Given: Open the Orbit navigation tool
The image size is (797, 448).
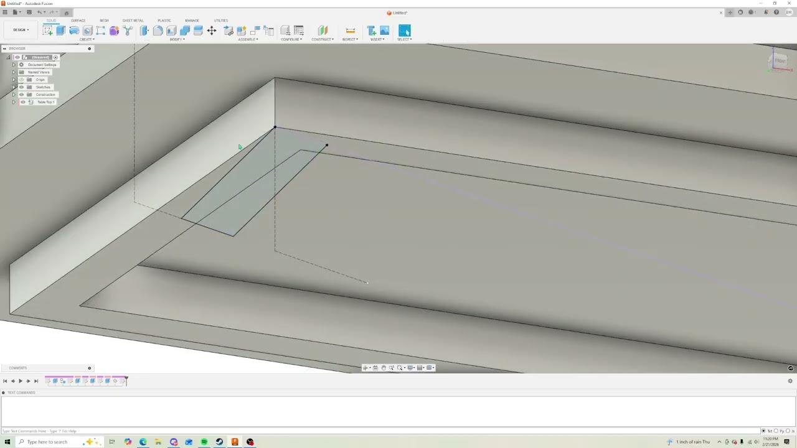Looking at the screenshot, I should (366, 368).
